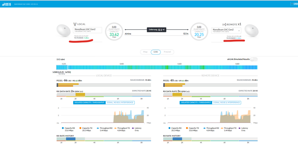Toggle local Capacity RX legend series
Viewport: 298px width, 147px height.
click(69, 129)
